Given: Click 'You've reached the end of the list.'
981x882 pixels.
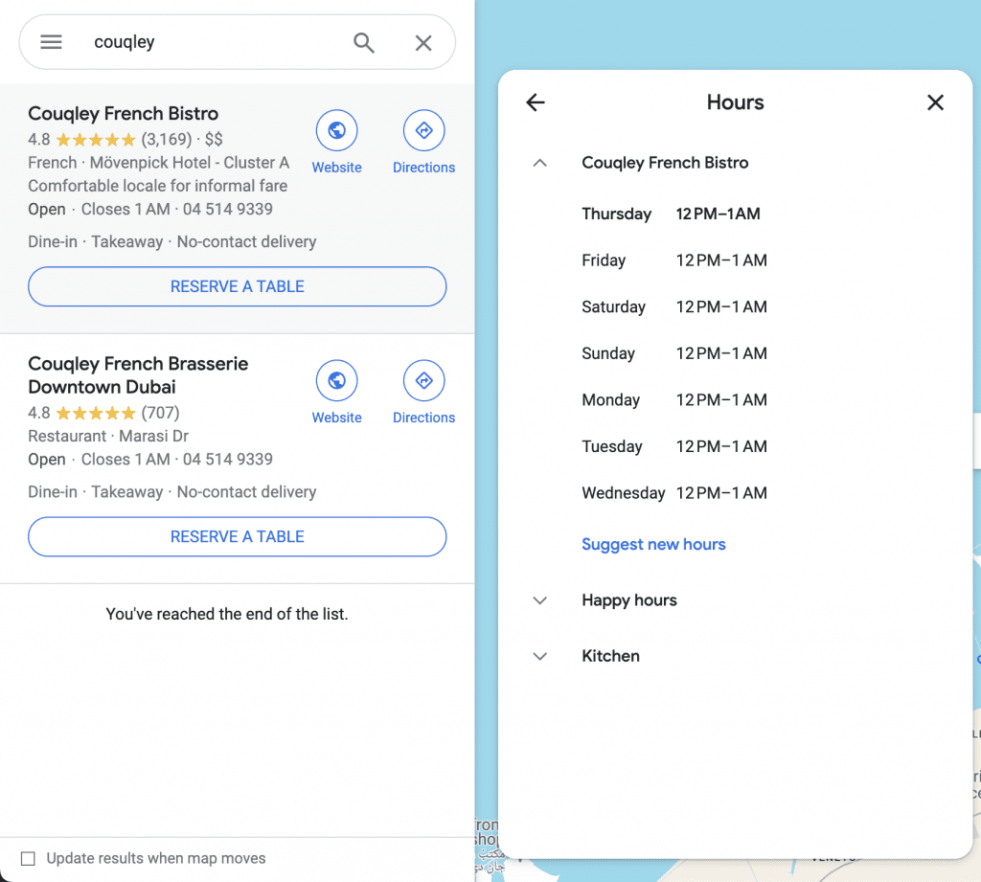Looking at the screenshot, I should coord(226,614).
